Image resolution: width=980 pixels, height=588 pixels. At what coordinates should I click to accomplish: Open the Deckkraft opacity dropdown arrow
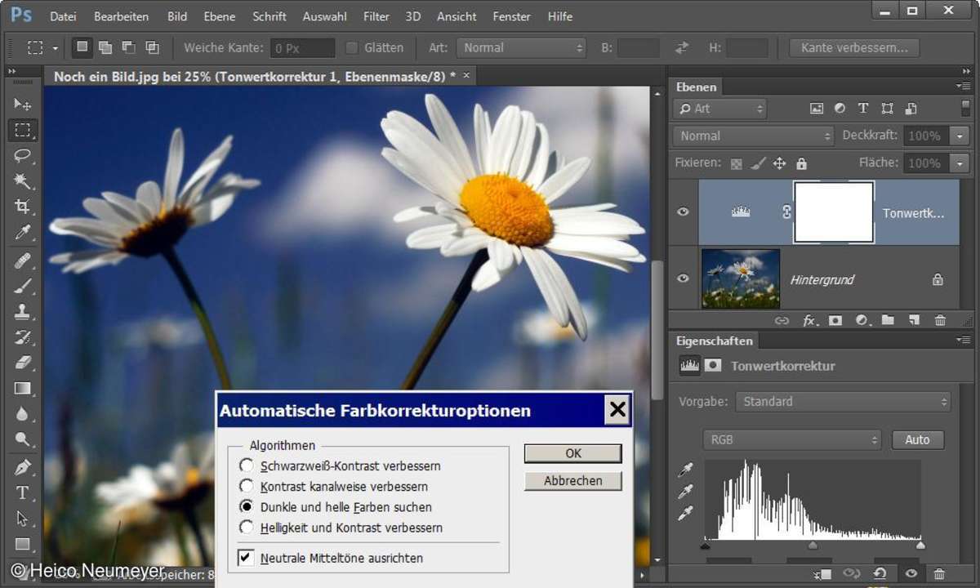point(960,136)
